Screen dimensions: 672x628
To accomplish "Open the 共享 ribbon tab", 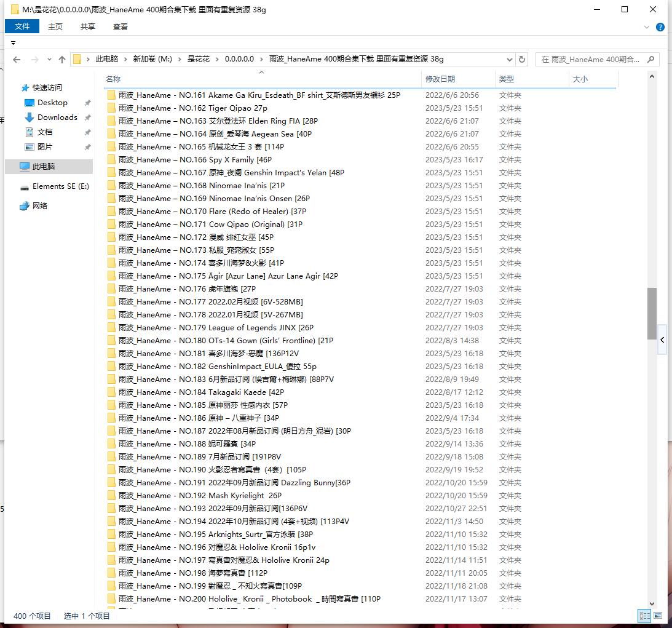I will pos(88,26).
